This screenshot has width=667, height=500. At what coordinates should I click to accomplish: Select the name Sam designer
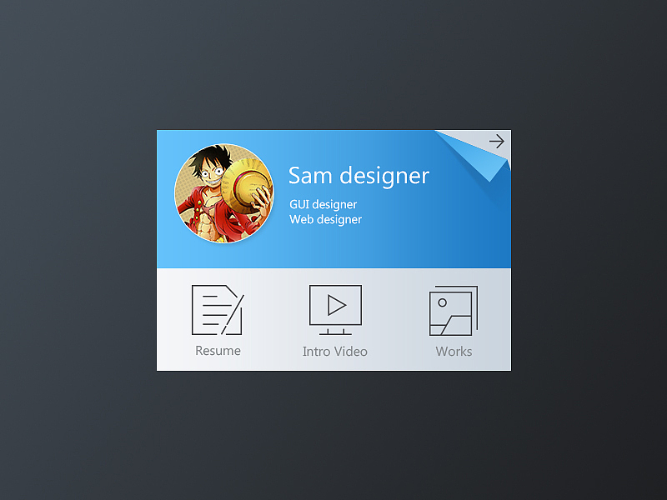click(x=359, y=176)
